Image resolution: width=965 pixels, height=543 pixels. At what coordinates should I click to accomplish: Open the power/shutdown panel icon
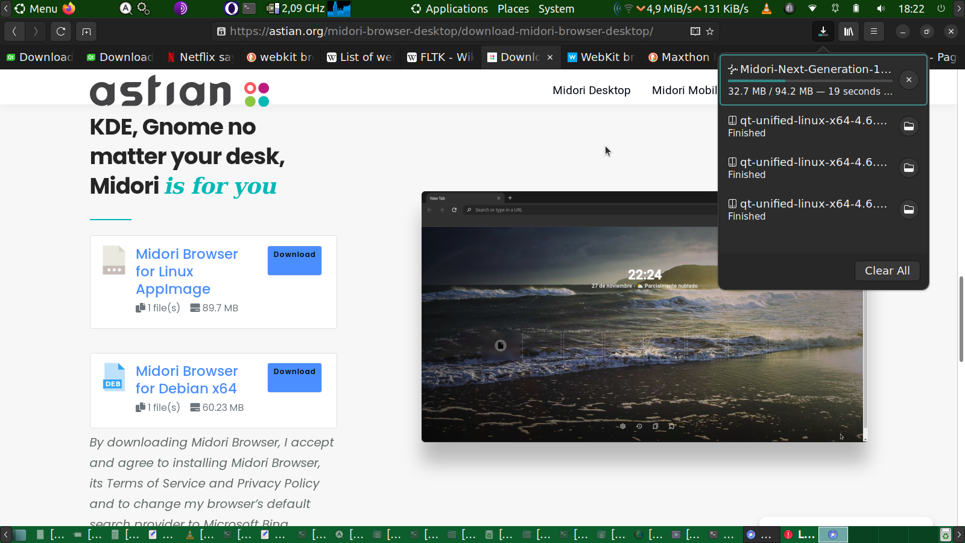tap(941, 8)
